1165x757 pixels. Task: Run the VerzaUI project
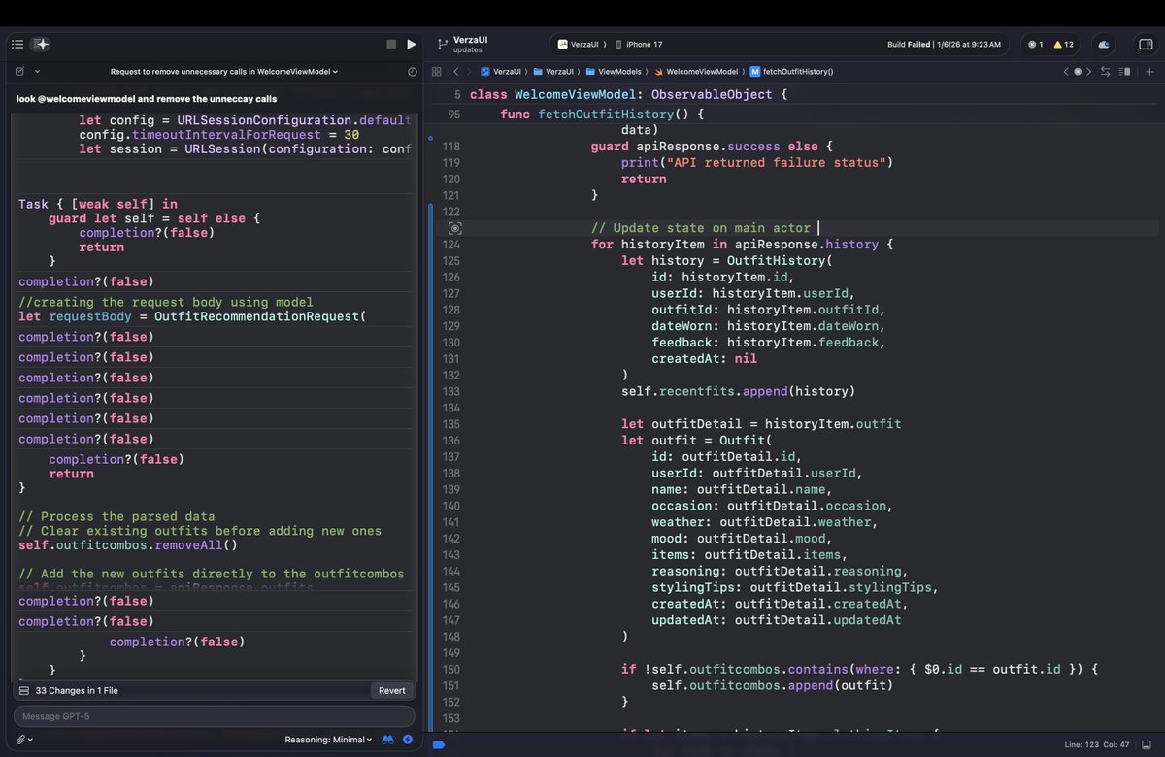tap(412, 45)
